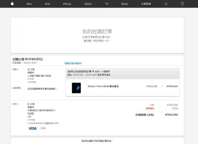Open the iPhone 7 Plus 128GB product name
The height and width of the screenshot is (144, 198).
pos(103,86)
